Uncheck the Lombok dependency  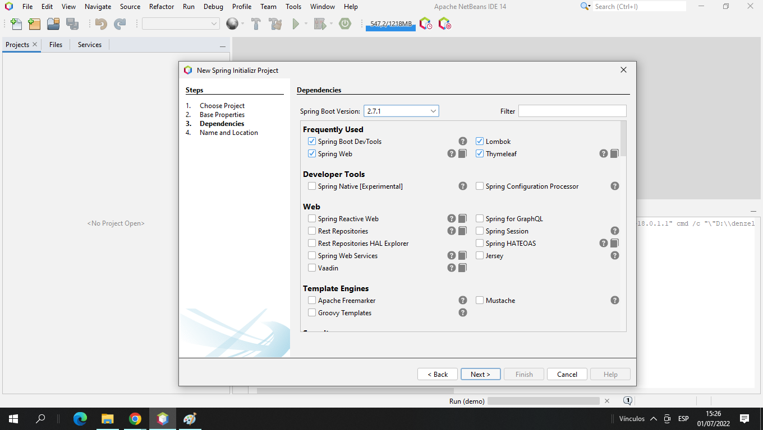tap(480, 141)
